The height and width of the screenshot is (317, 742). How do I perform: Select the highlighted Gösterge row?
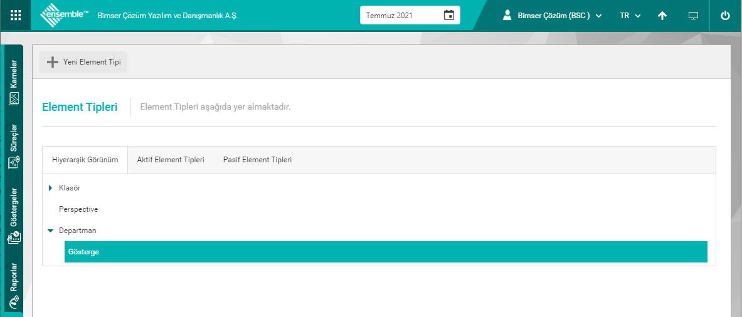click(386, 252)
